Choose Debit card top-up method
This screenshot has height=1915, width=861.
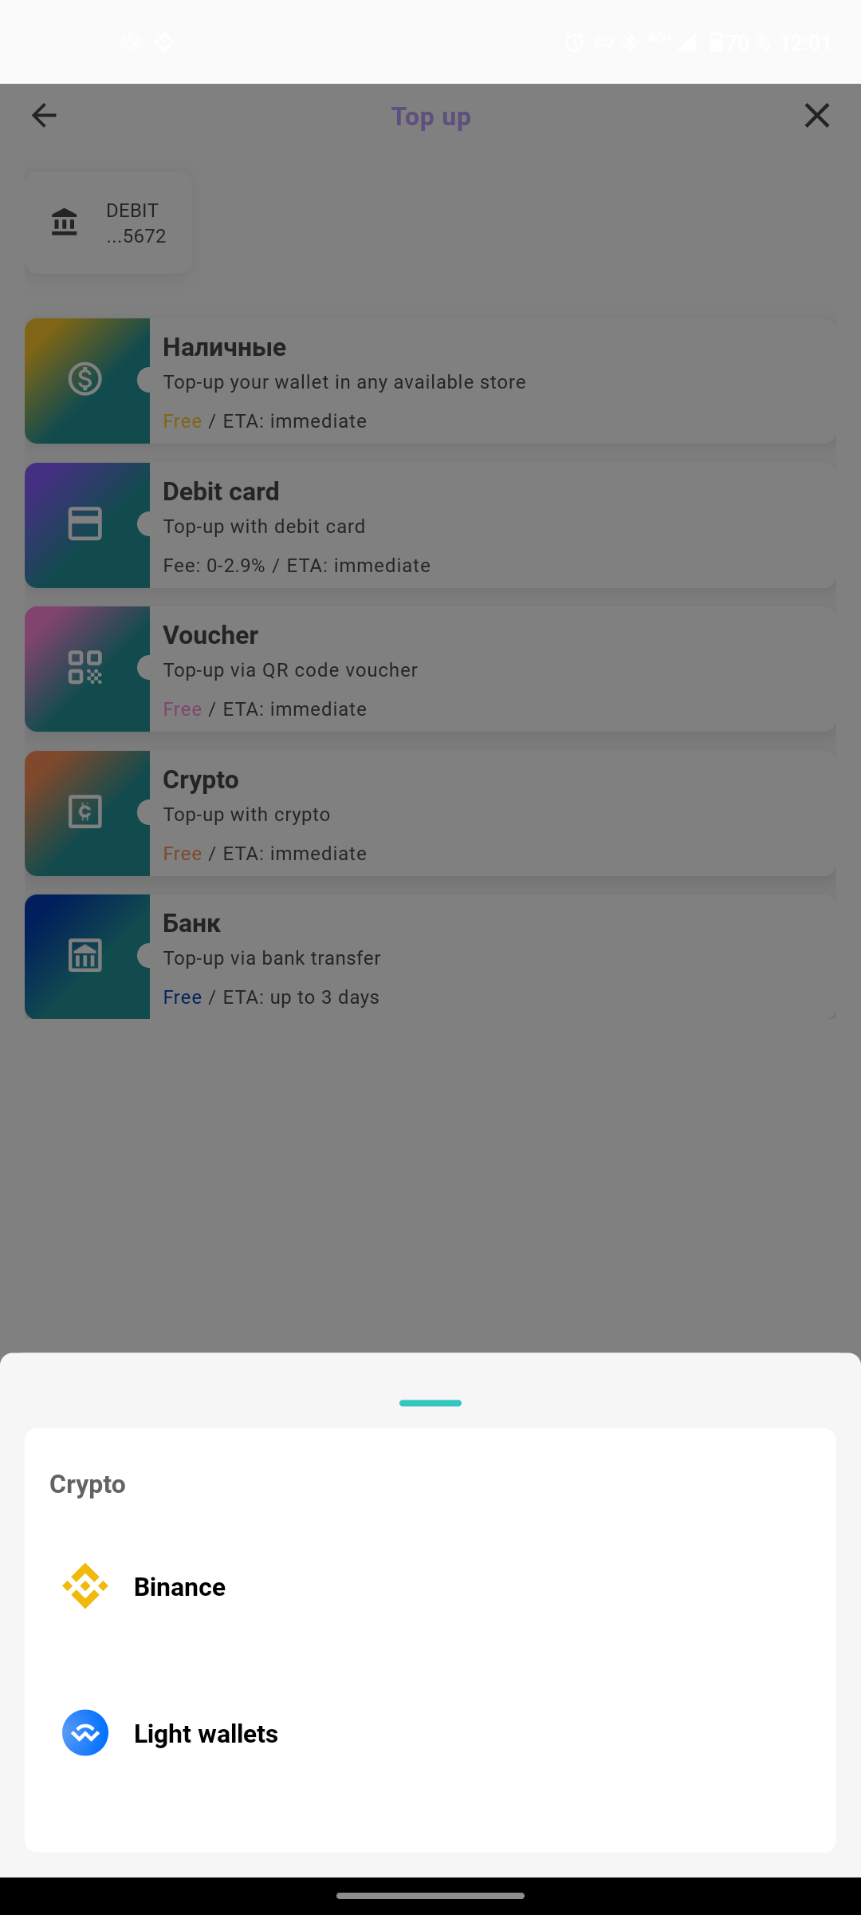431,525
